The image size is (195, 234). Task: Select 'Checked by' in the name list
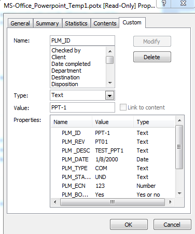pos(66,50)
